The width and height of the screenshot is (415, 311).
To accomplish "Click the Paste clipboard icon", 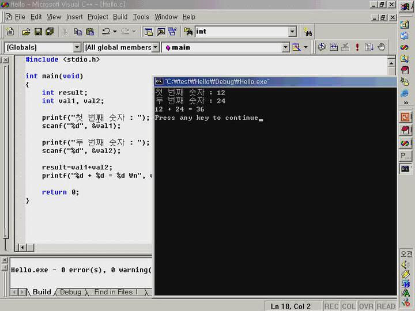I will [90, 32].
